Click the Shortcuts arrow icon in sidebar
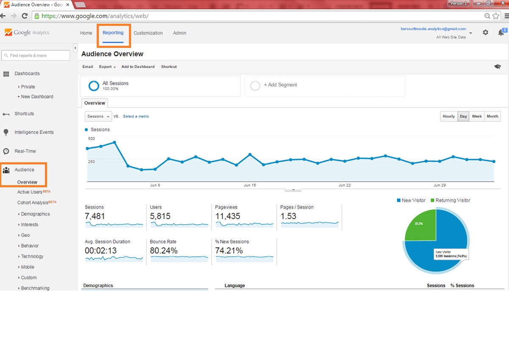Image resolution: width=509 pixels, height=339 pixels. 6,114
